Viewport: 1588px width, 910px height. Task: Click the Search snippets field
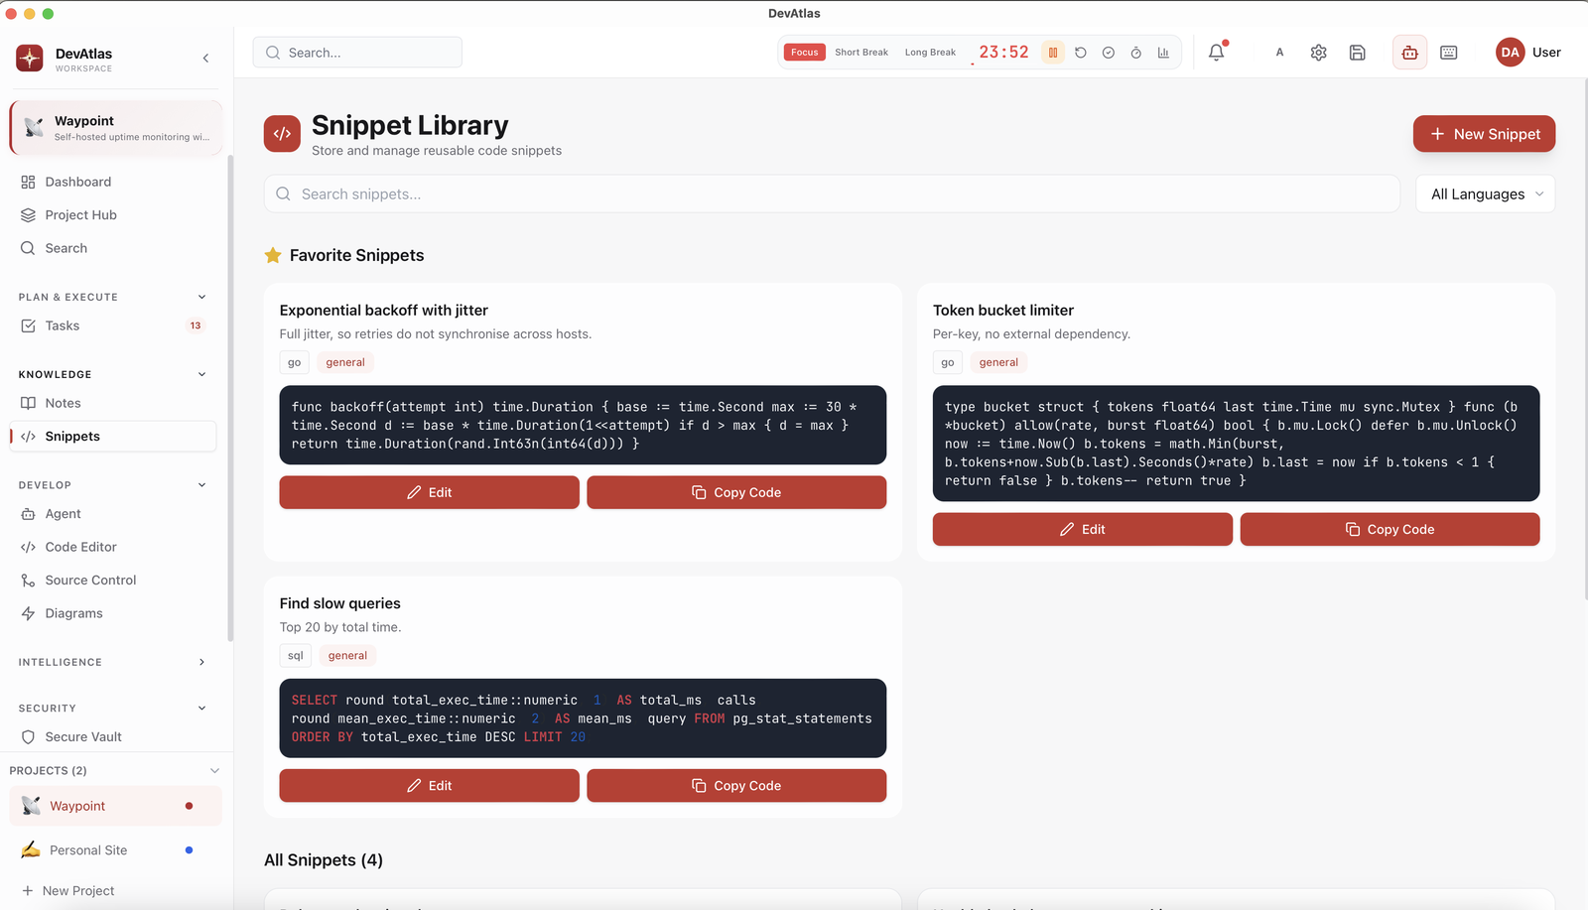[832, 195]
